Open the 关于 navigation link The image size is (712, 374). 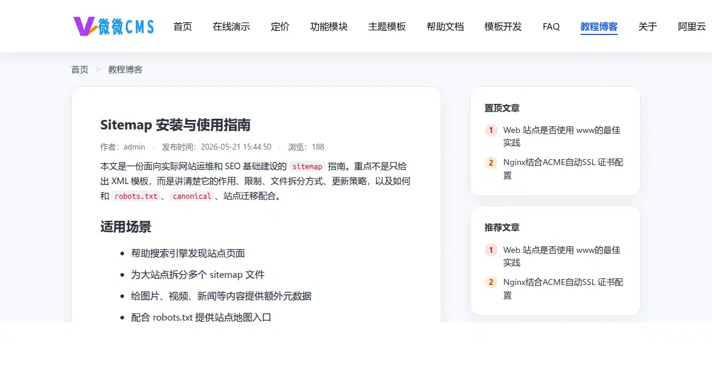(x=648, y=26)
